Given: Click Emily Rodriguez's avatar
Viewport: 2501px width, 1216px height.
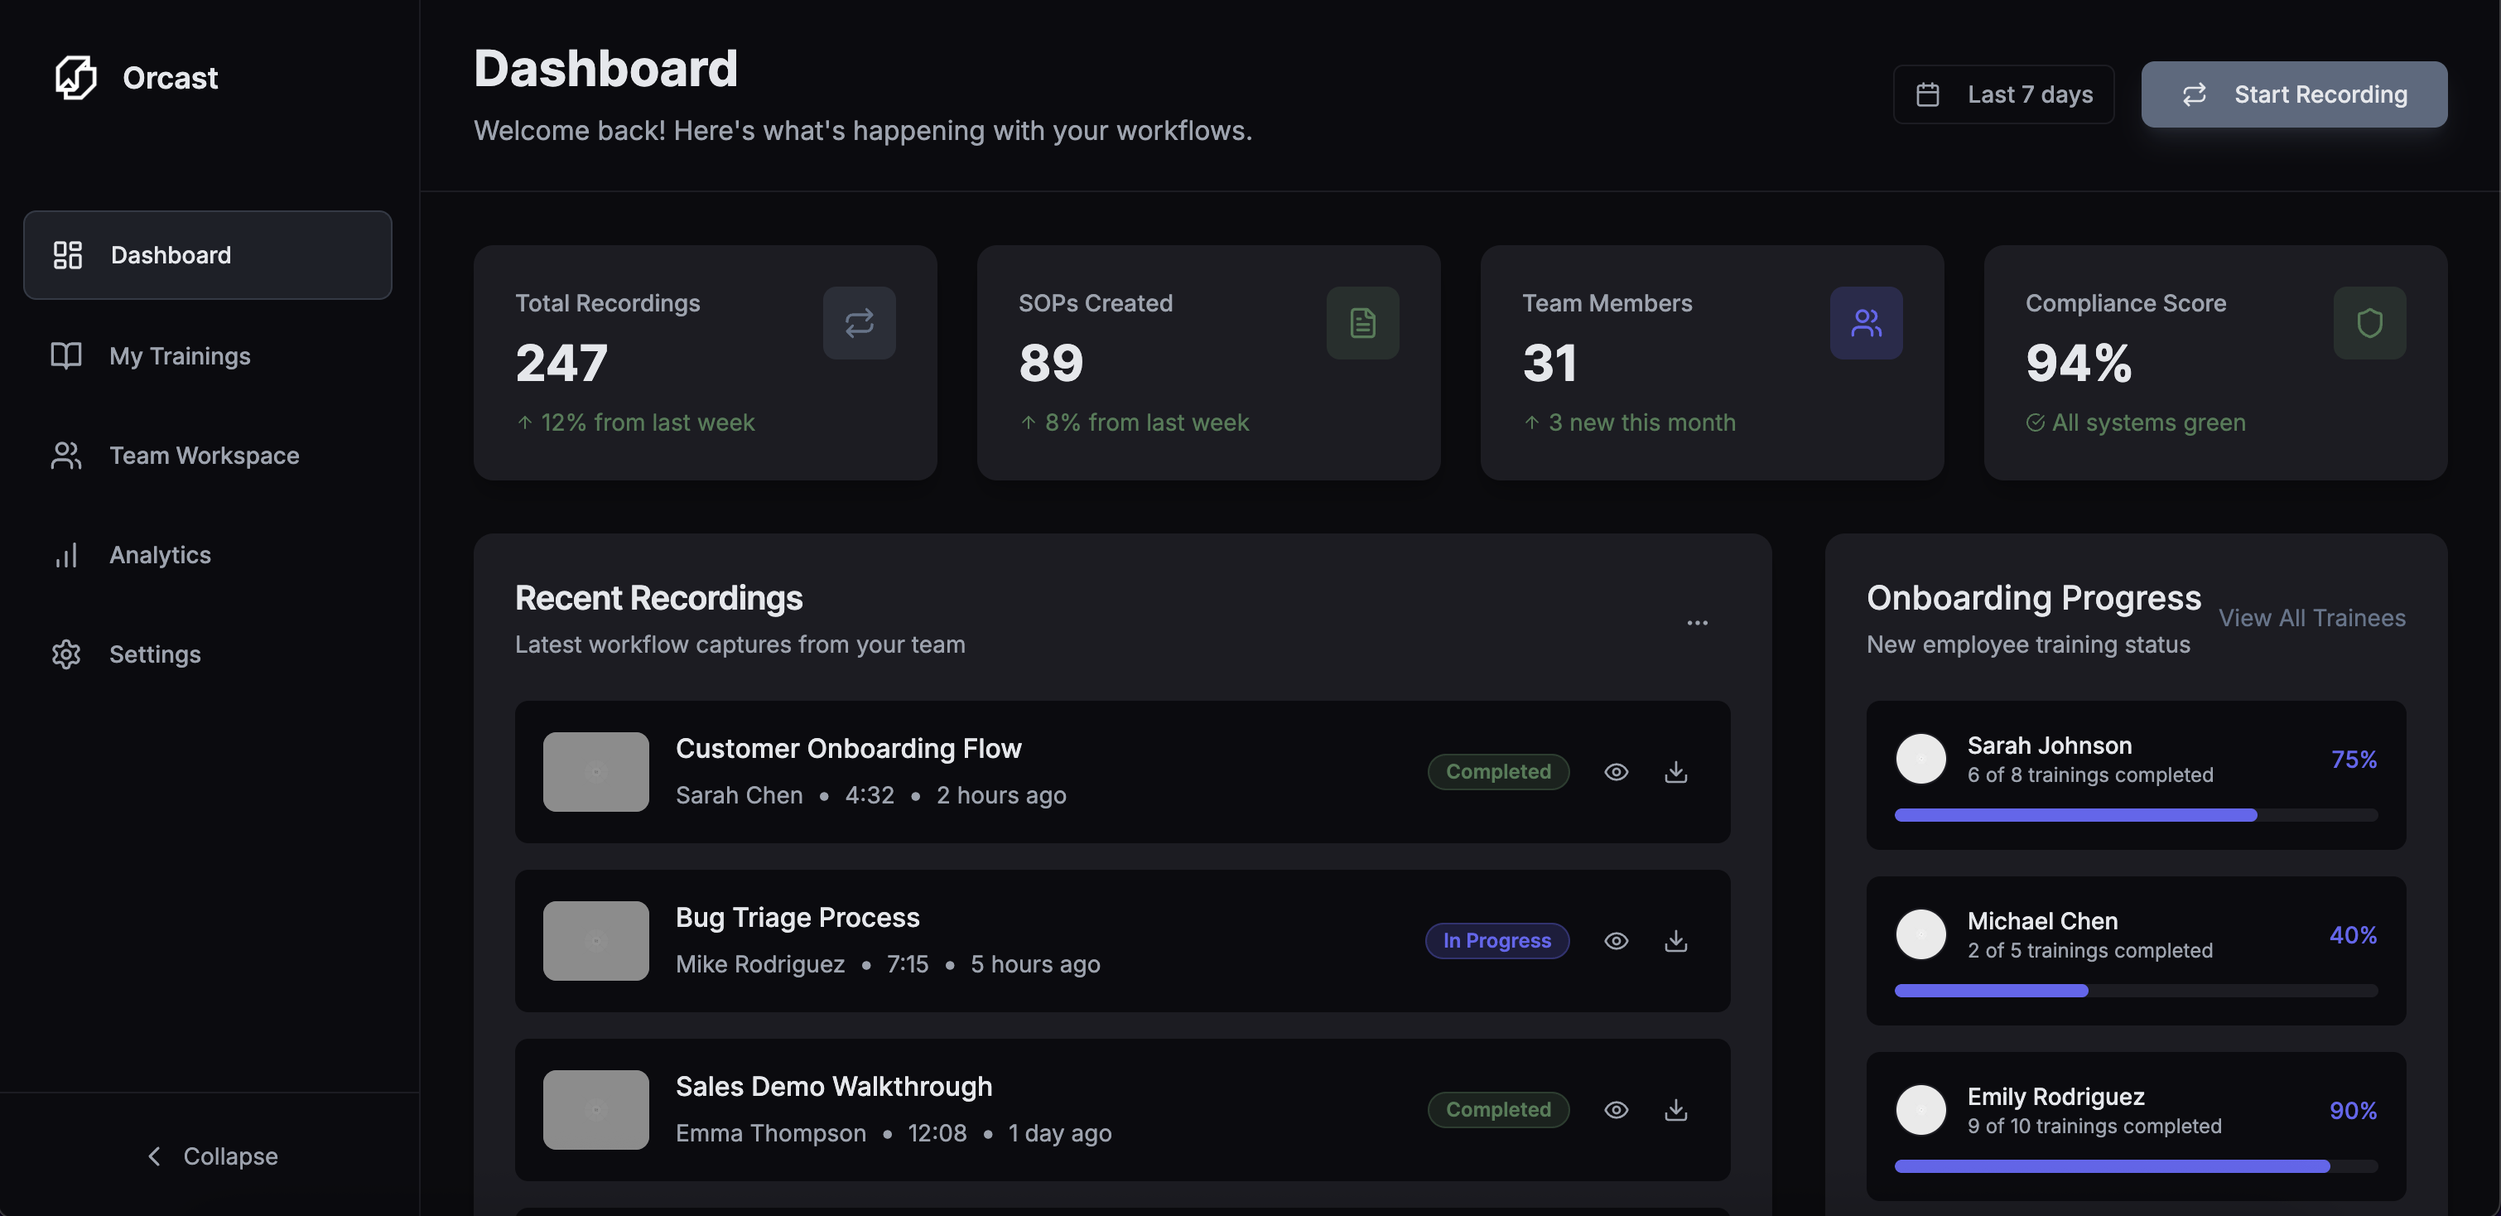Looking at the screenshot, I should [x=1920, y=1109].
